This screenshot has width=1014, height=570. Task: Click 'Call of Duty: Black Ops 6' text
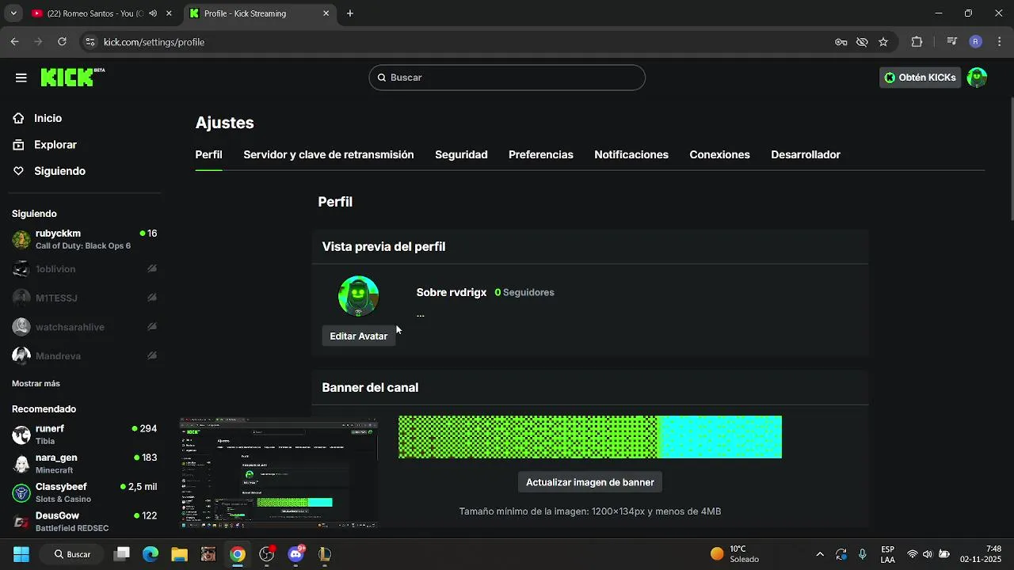pyautogui.click(x=83, y=245)
